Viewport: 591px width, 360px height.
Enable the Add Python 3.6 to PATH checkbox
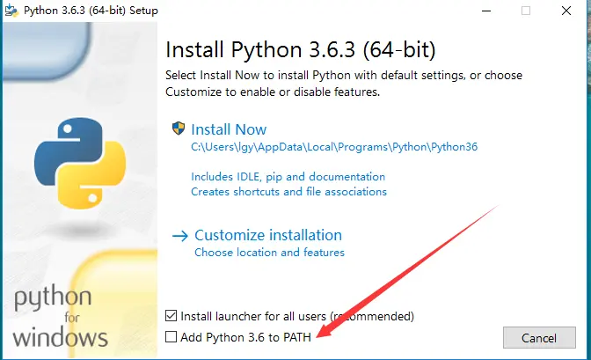[x=171, y=336]
